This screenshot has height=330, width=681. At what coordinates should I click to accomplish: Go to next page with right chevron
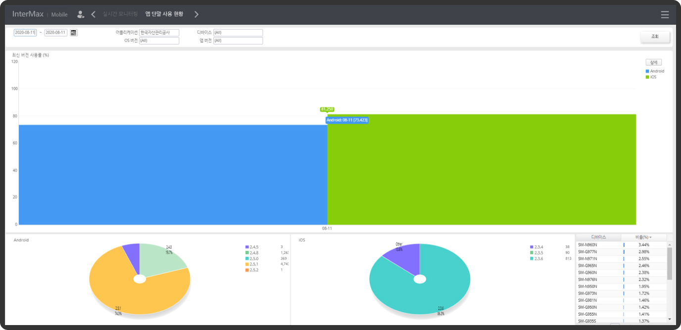coord(196,14)
